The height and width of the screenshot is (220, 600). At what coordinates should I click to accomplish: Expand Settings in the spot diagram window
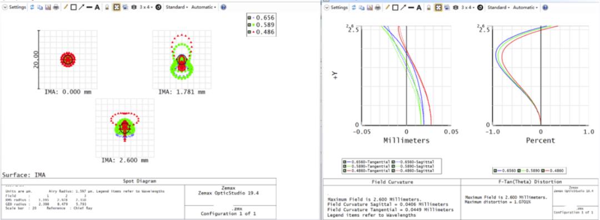coord(14,7)
